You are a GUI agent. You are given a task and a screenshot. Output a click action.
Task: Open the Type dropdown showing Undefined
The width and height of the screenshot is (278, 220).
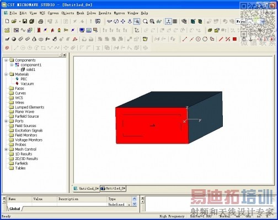pos(129,205)
